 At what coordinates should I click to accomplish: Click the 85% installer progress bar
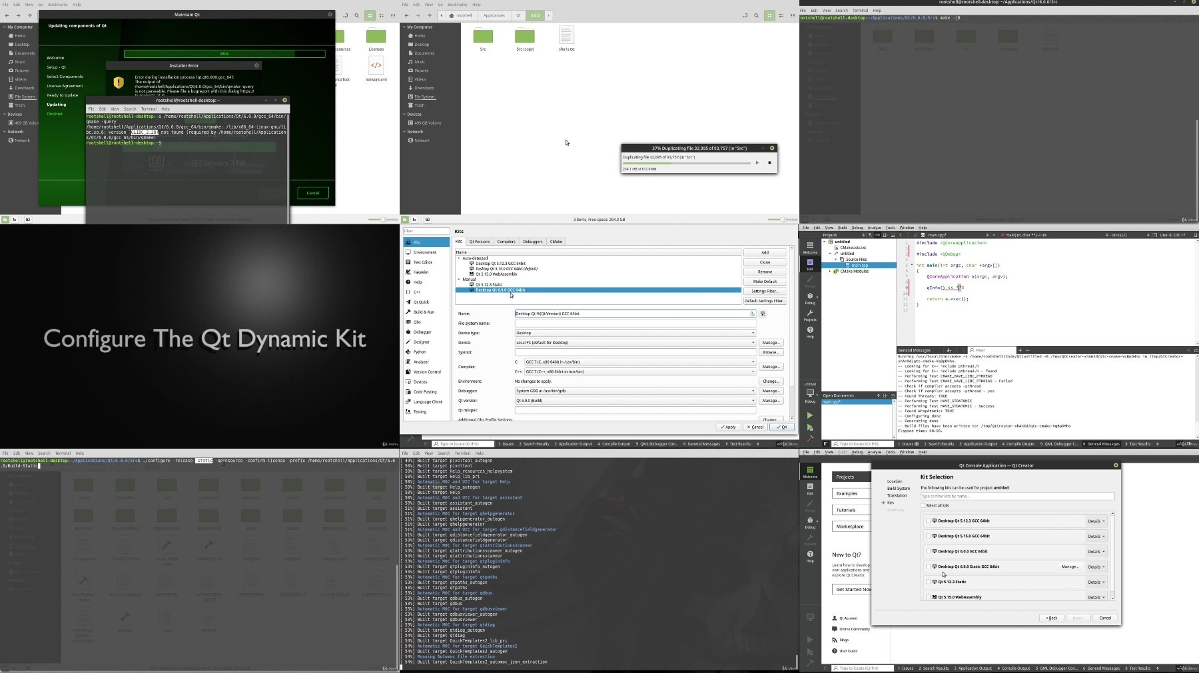coord(224,54)
